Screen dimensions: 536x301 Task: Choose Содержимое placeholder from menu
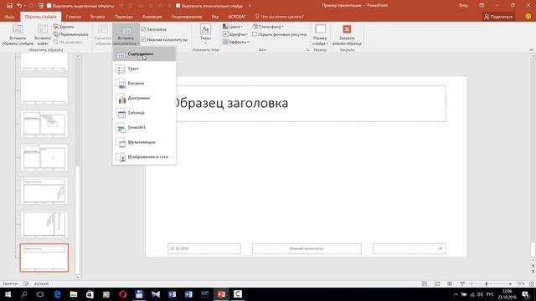click(x=144, y=54)
